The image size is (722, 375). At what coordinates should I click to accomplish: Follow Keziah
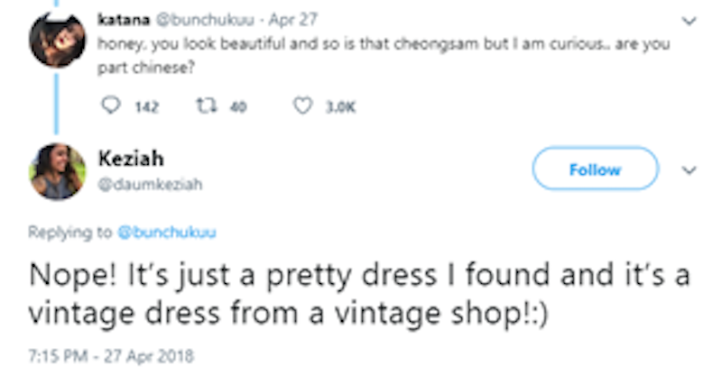pyautogui.click(x=596, y=169)
